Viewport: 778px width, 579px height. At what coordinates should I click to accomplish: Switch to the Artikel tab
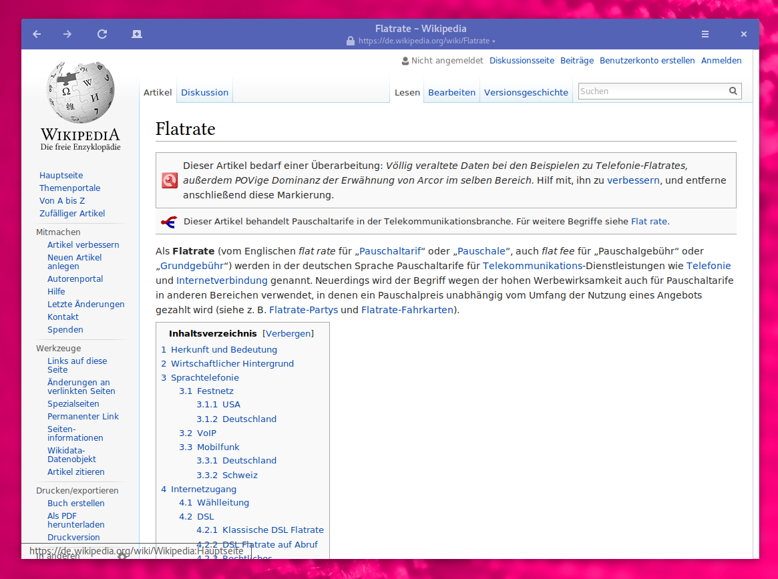pos(158,92)
